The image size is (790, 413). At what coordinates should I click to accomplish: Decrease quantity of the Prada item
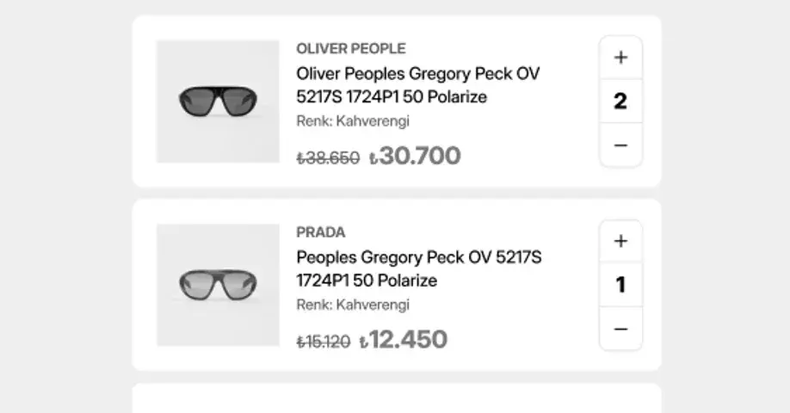pos(620,329)
